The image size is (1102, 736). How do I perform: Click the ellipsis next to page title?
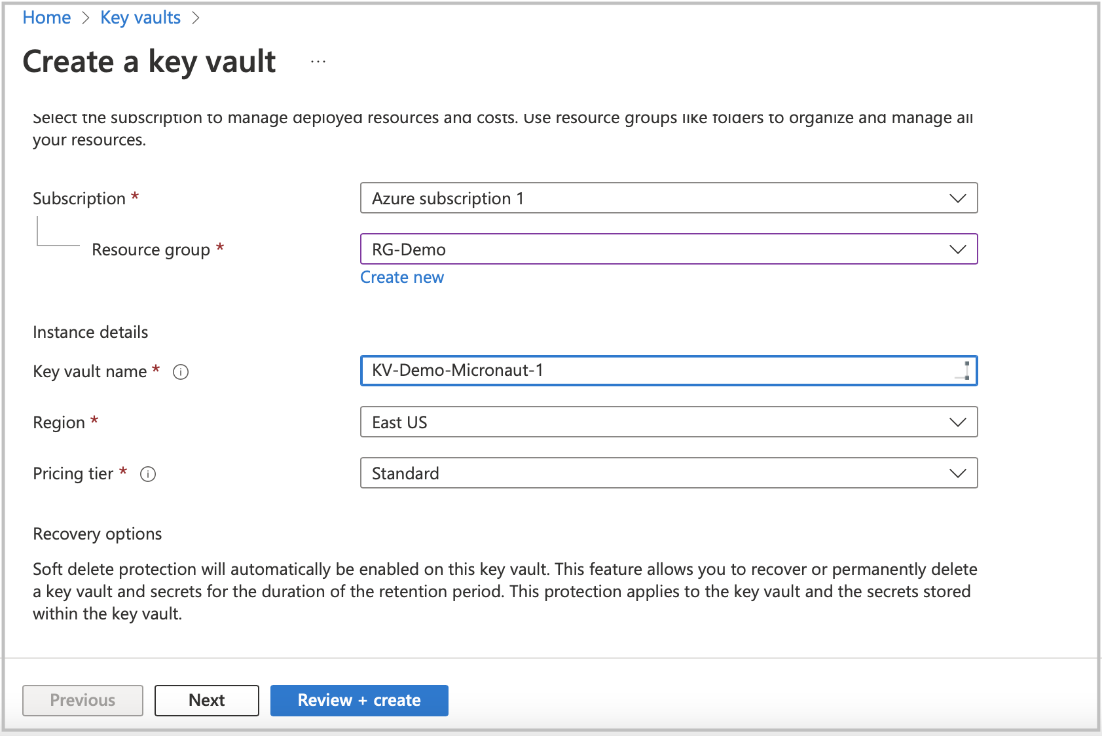[x=318, y=60]
